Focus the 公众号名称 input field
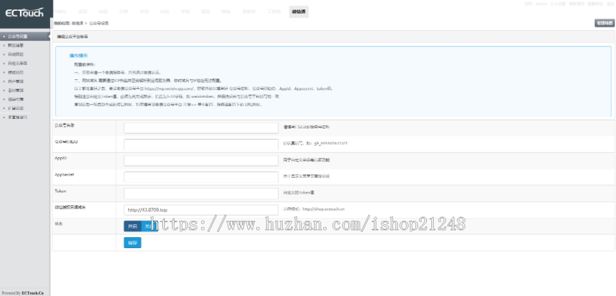 click(201, 128)
